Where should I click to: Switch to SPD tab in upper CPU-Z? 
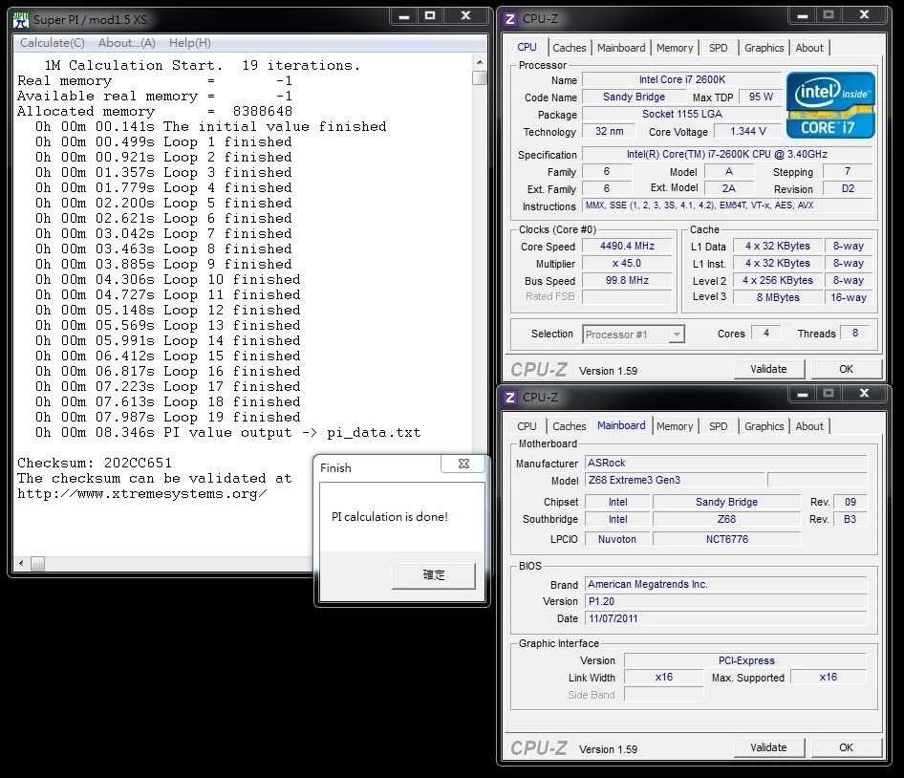[x=718, y=48]
